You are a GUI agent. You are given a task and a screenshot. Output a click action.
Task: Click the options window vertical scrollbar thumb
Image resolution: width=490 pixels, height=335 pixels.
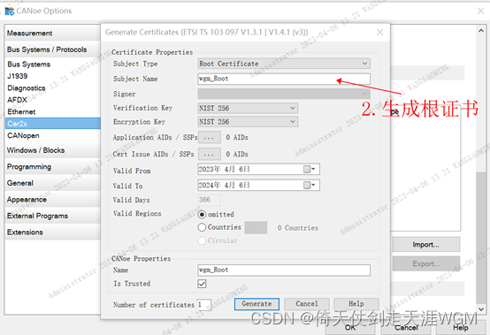(x=481, y=237)
